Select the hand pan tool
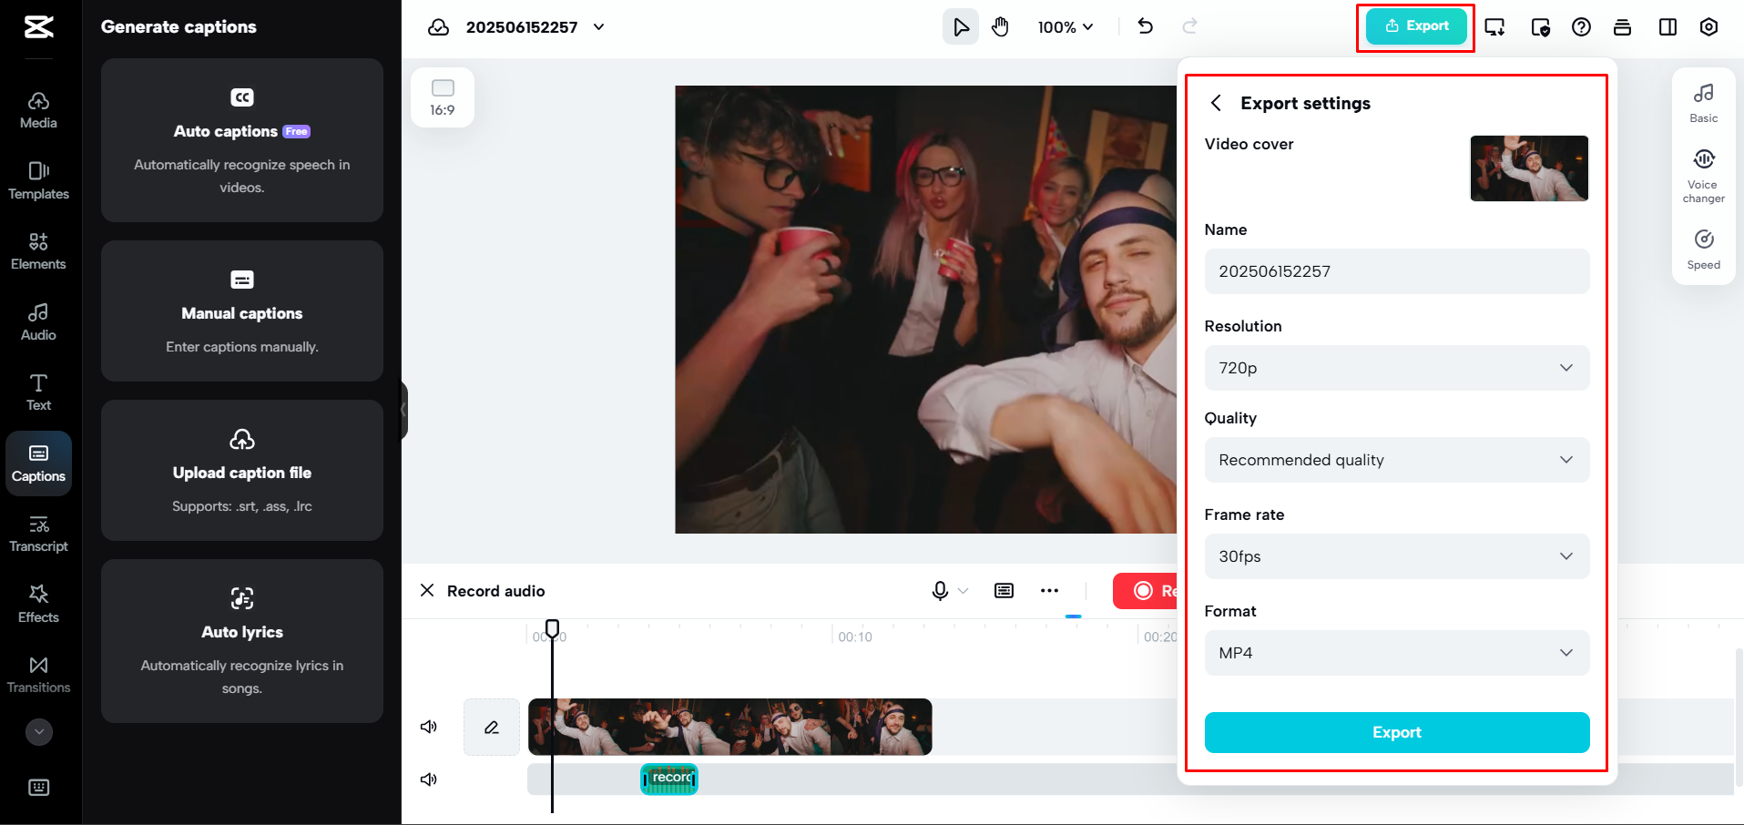 [x=1001, y=27]
